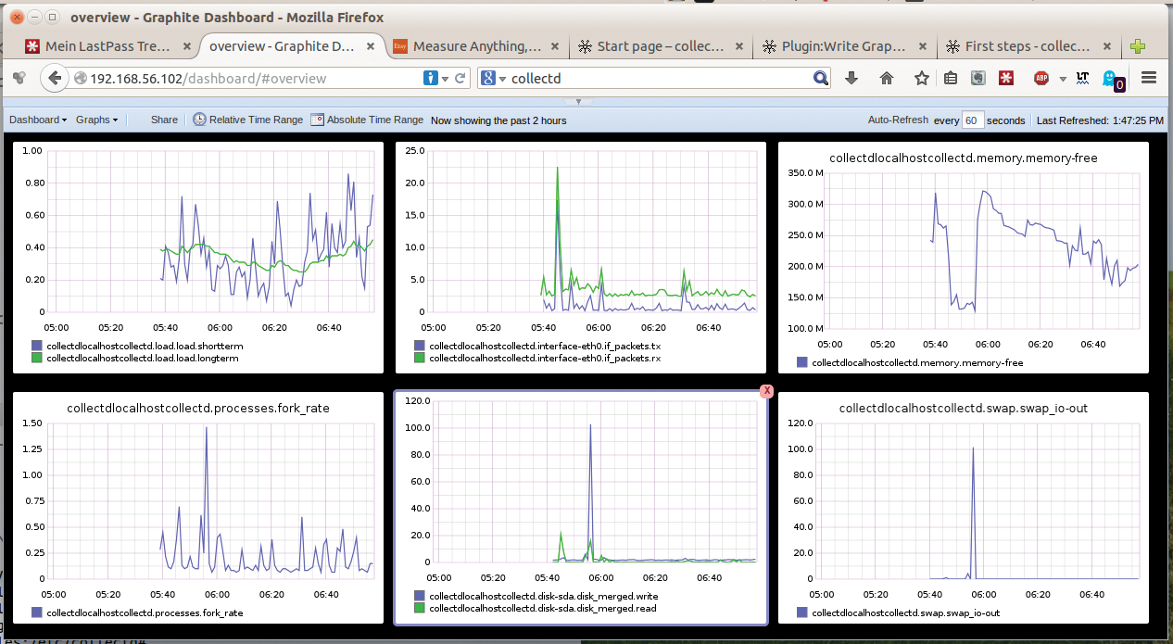This screenshot has height=644, width=1173.
Task: Open the downloads arrow icon
Action: click(851, 78)
